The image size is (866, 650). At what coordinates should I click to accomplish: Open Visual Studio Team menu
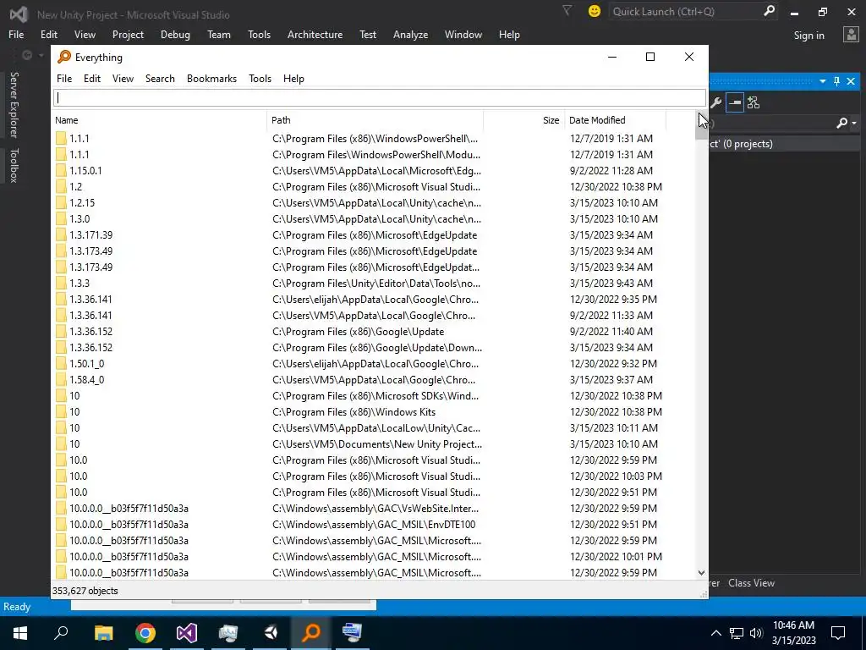(219, 34)
